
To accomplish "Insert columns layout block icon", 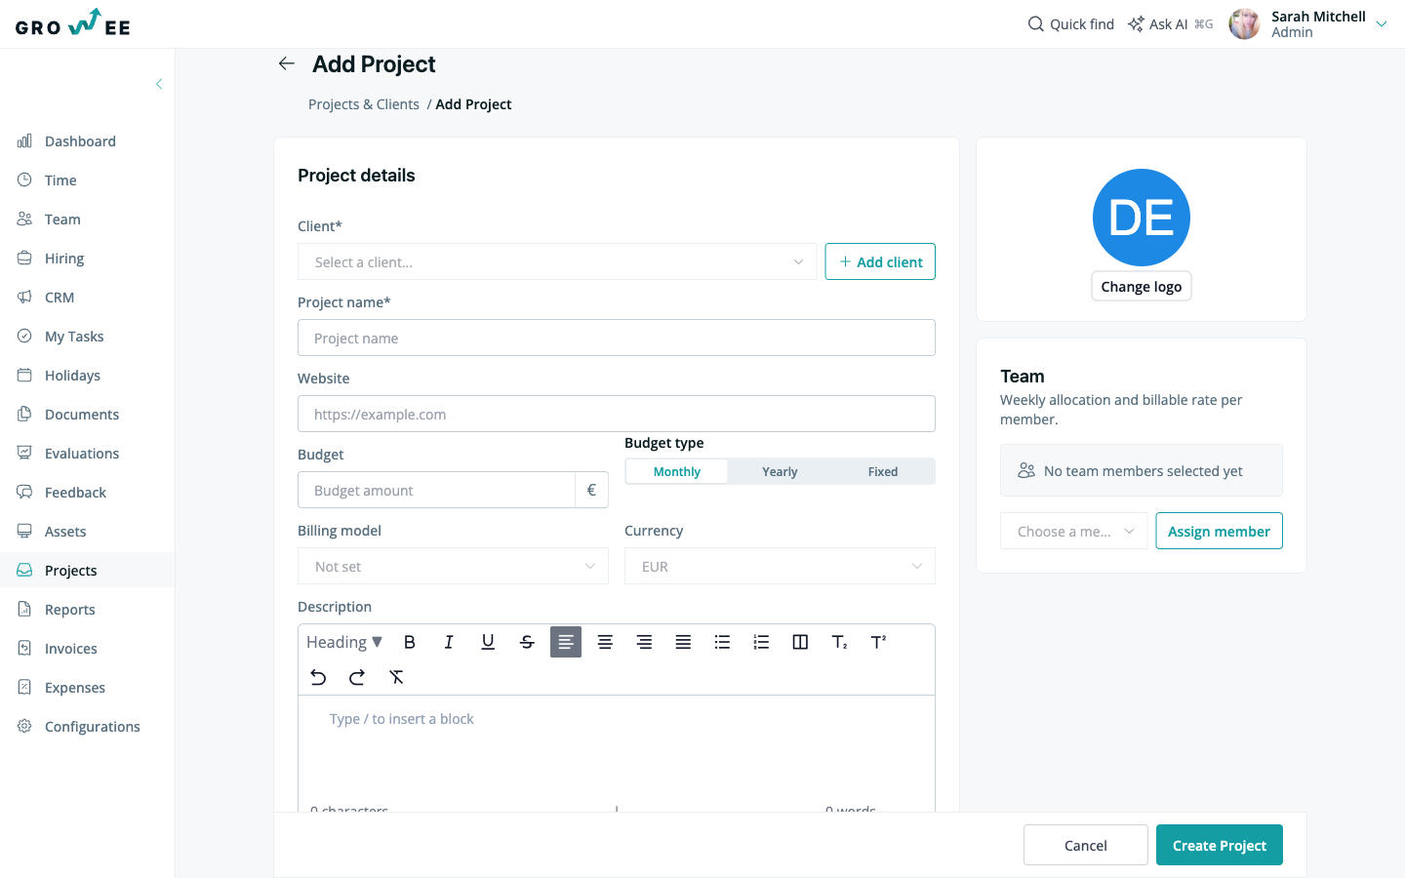I will coord(800,642).
